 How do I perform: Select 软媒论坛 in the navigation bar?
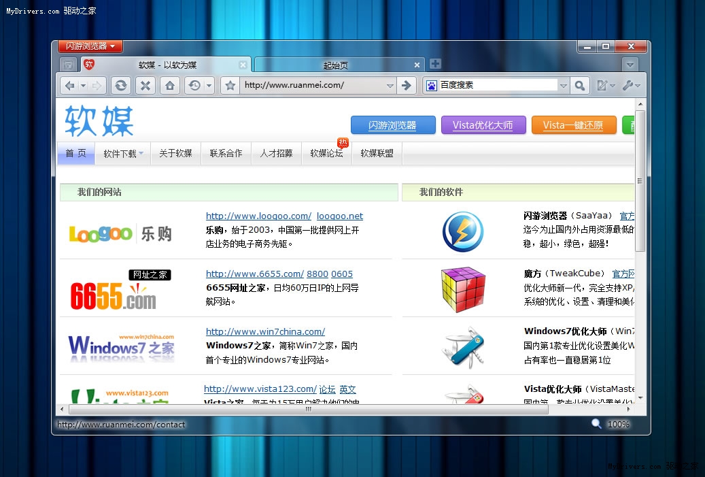(326, 154)
